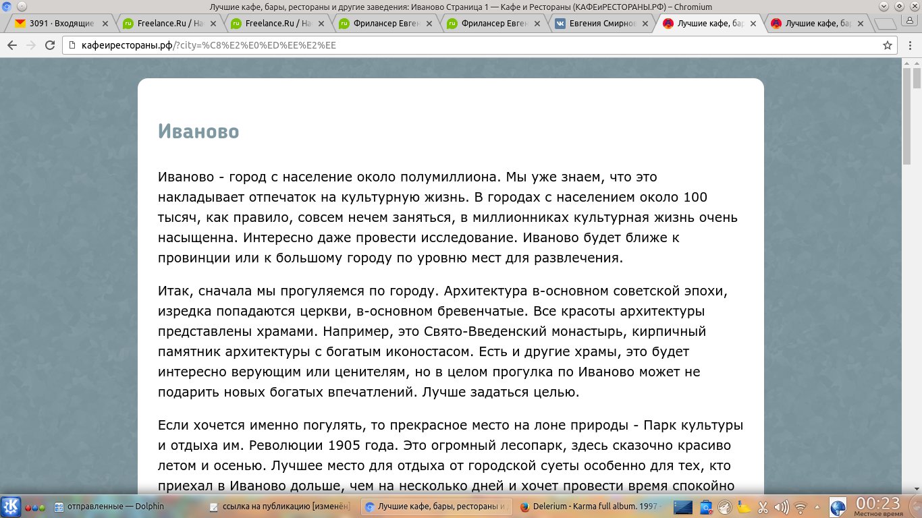Bookmark this page with the star icon
Screen dimensions: 922x518
[888, 45]
